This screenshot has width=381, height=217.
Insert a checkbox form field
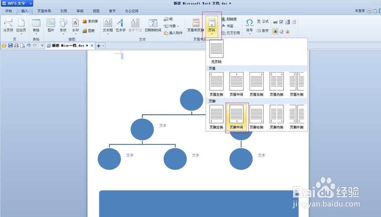[x=282, y=22]
